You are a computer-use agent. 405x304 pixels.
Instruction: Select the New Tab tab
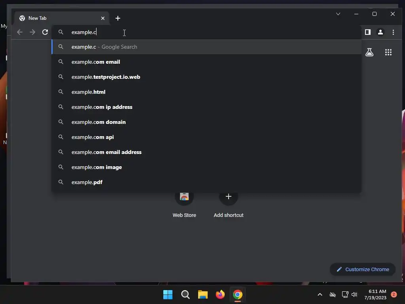pos(62,18)
